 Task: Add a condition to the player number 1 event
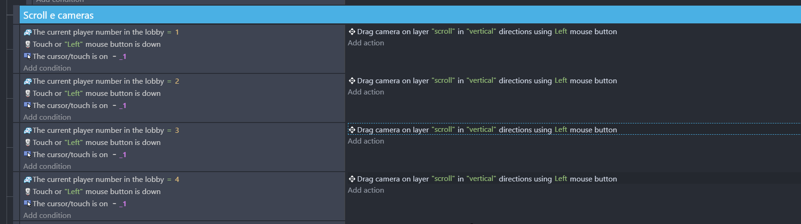point(47,68)
